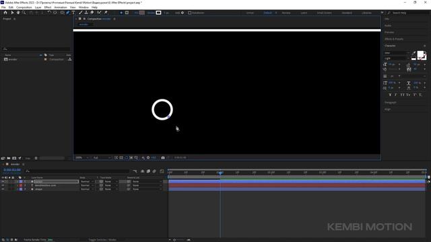Click shy layers icon in timeline header
Screen dimensions: 431x242
click(x=142, y=171)
